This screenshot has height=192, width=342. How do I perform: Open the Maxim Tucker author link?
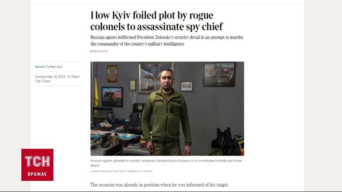click(45, 67)
